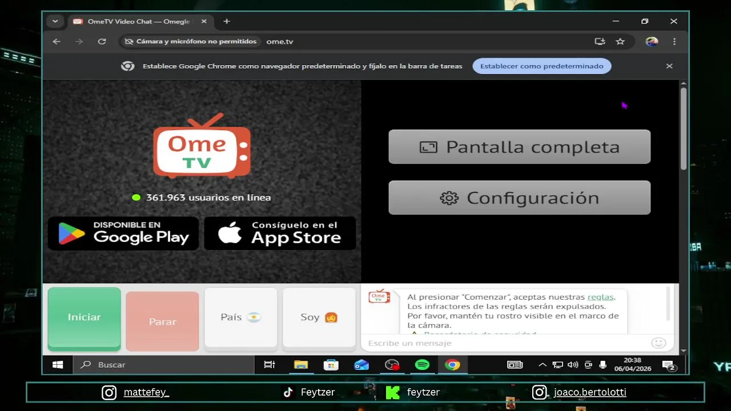Open the reglas link in chat

600,297
